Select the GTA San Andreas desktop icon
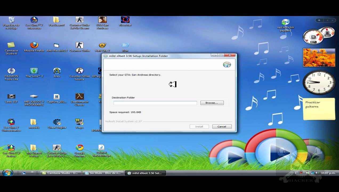 tap(102, 23)
